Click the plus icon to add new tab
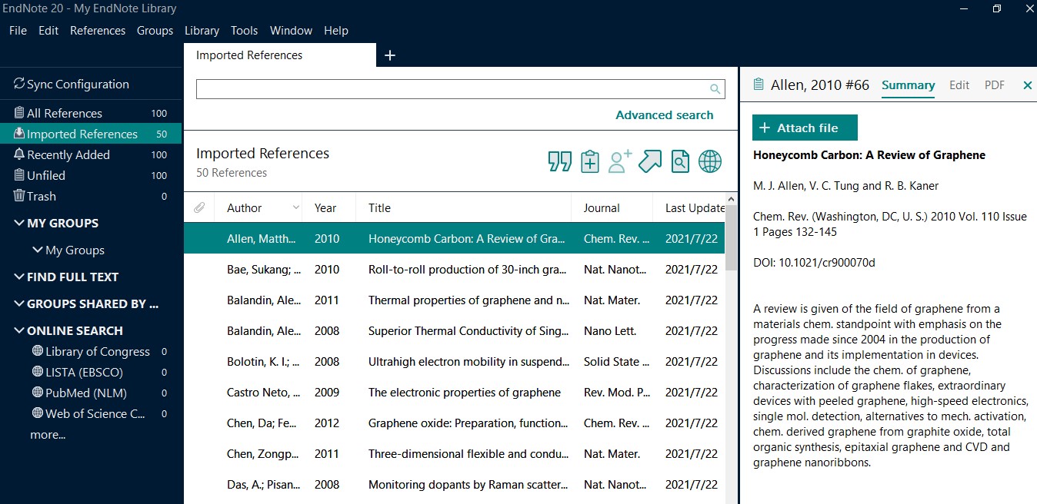The height and width of the screenshot is (504, 1037). [390, 55]
